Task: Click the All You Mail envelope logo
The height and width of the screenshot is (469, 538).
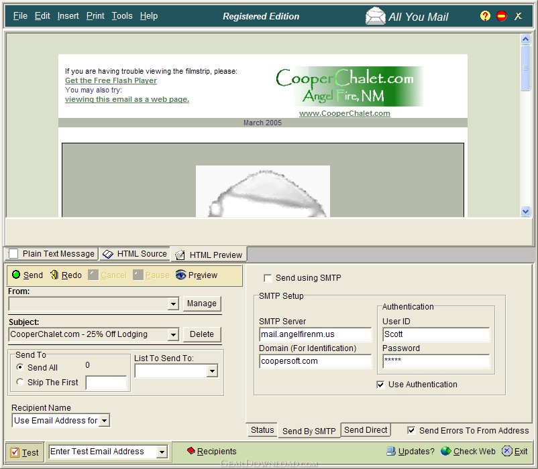Action: pos(376,16)
